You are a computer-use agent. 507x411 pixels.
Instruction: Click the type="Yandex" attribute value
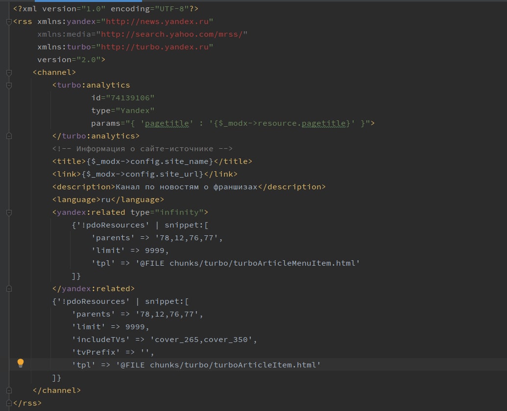click(135, 111)
